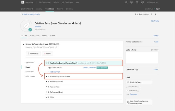Expand the Reference Check stage
The height and width of the screenshot is (111, 175).
pyautogui.click(x=47, y=92)
